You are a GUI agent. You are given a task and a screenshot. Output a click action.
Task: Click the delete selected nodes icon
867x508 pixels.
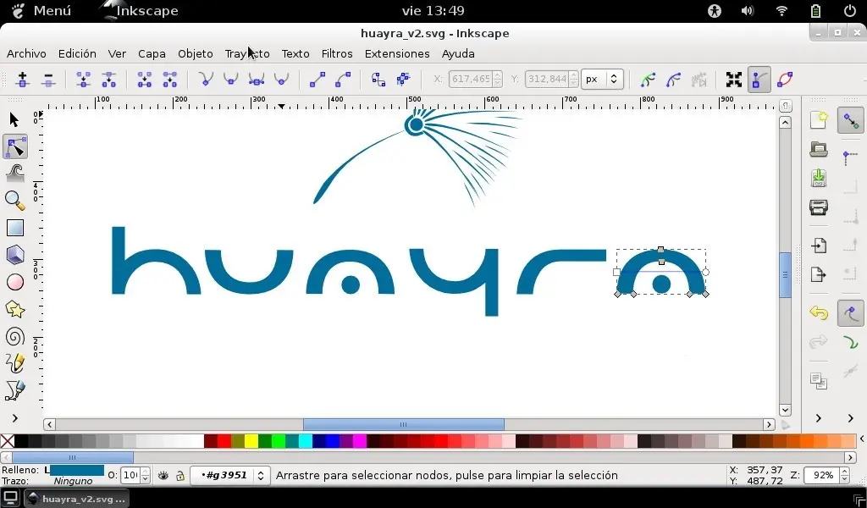tap(48, 80)
